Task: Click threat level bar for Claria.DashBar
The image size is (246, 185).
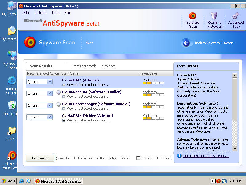Action: pos(153,95)
